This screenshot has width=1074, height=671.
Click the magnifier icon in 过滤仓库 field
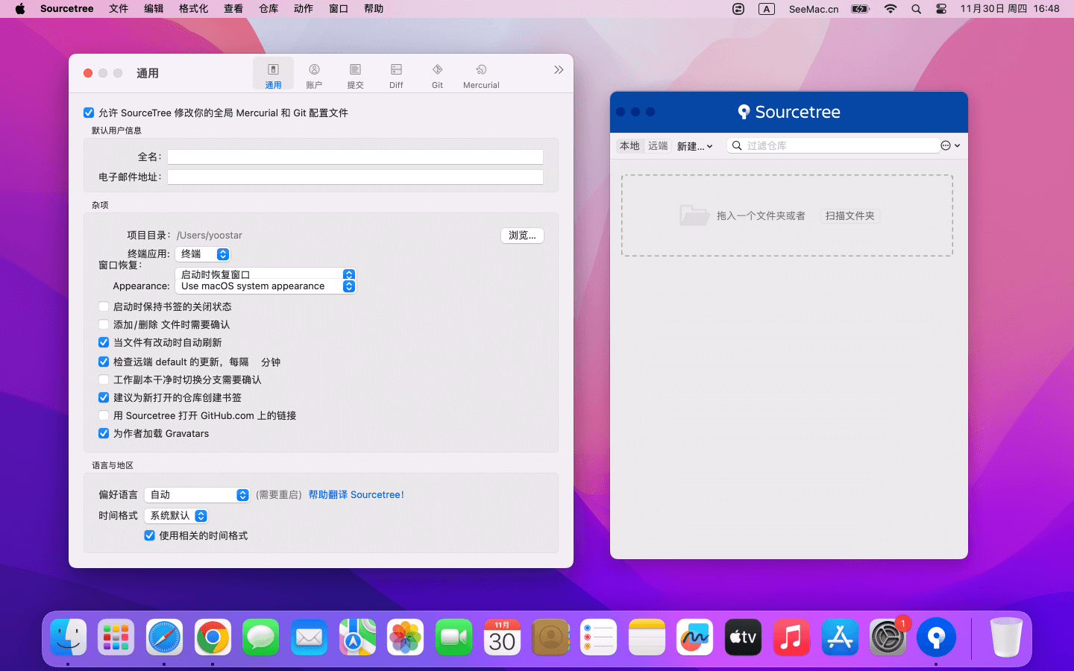[737, 146]
